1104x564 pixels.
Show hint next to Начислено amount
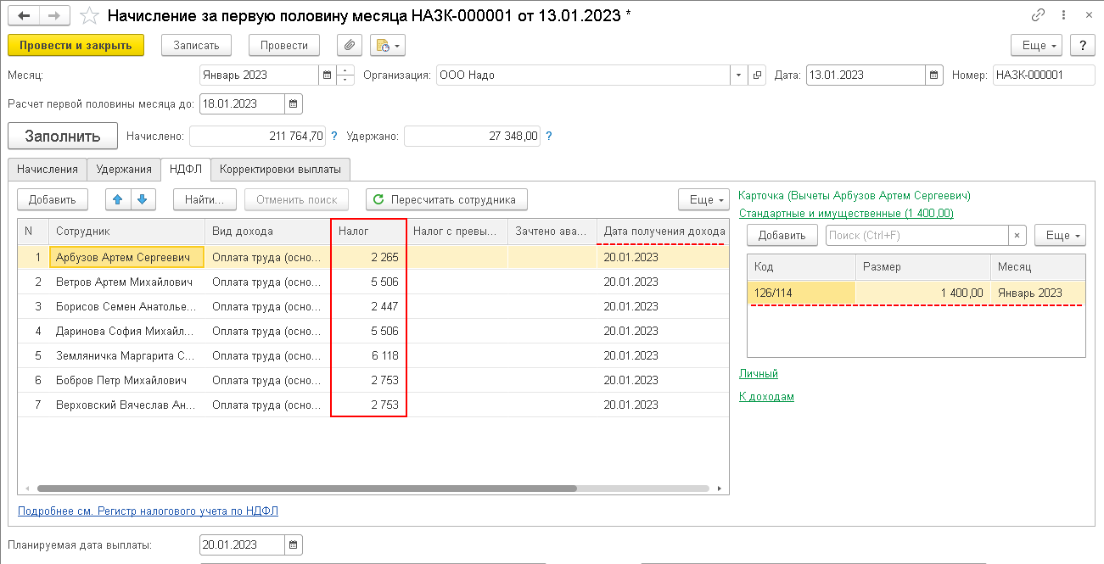pos(334,136)
